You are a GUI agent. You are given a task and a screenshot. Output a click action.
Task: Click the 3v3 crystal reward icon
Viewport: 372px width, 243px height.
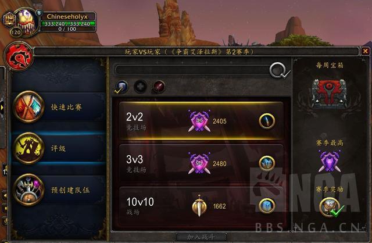coord(267,163)
